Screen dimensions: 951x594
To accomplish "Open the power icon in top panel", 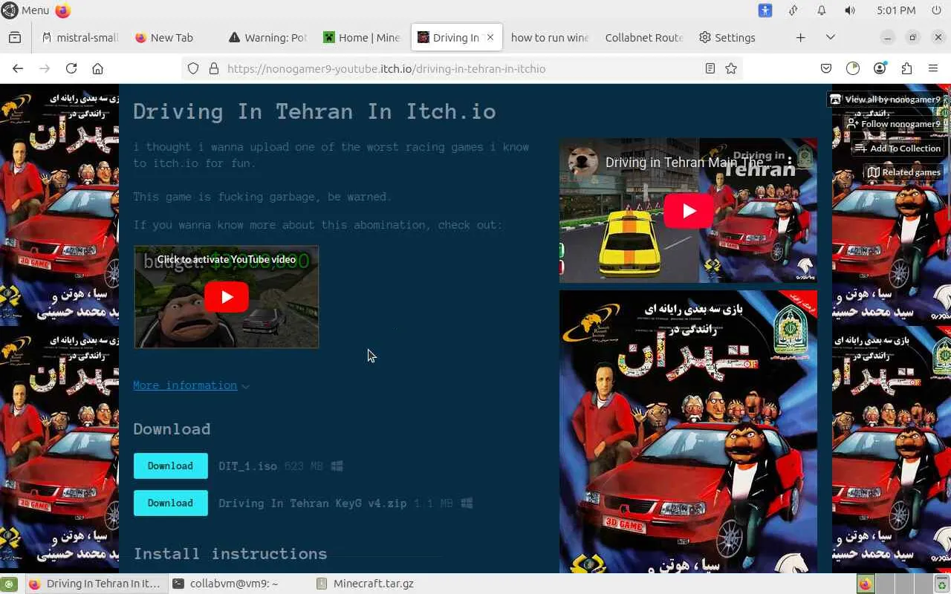I will (936, 10).
